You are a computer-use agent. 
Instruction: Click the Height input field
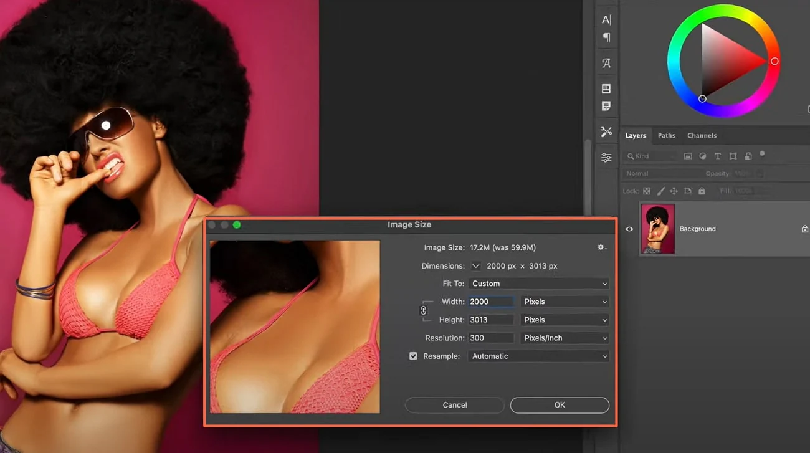tap(491, 320)
